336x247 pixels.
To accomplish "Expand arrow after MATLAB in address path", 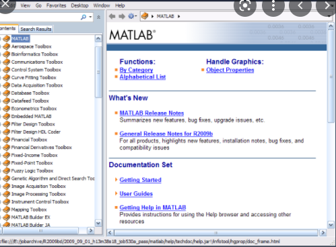I will click(x=179, y=16).
